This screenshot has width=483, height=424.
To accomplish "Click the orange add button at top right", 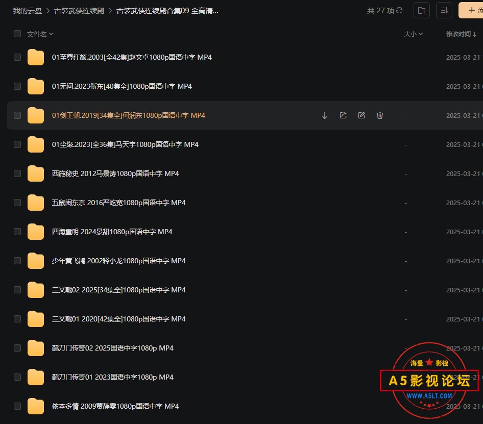I will tap(471, 11).
